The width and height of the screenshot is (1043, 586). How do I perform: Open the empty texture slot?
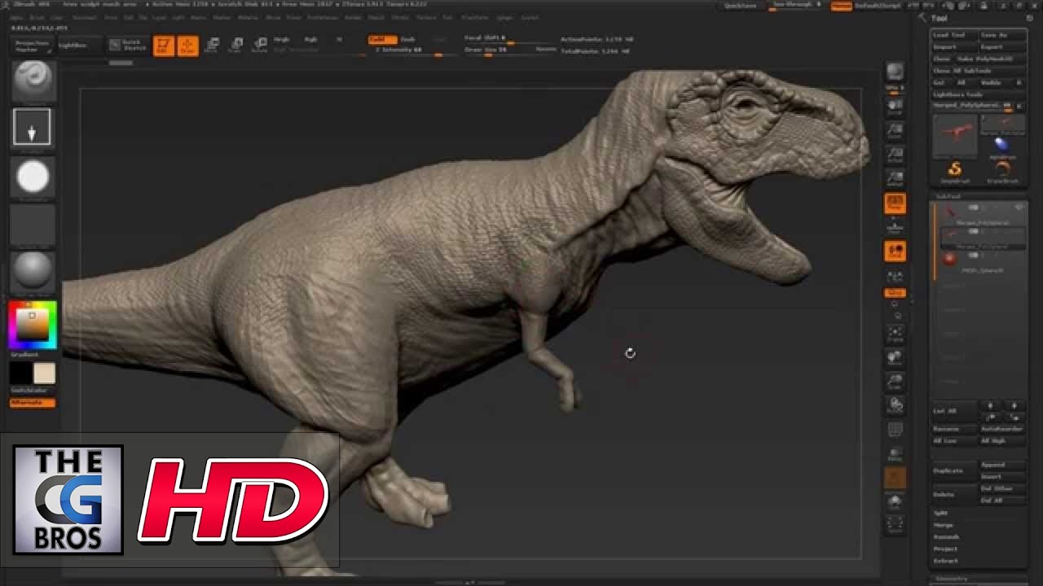click(33, 225)
